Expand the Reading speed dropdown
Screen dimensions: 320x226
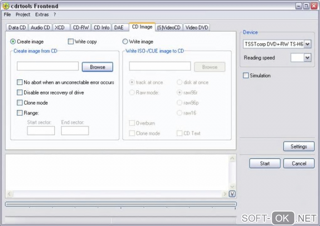(x=307, y=58)
